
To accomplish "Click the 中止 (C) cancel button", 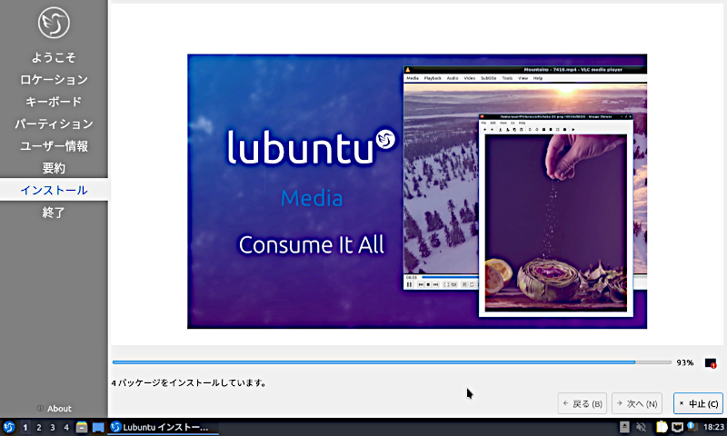I will tap(698, 403).
